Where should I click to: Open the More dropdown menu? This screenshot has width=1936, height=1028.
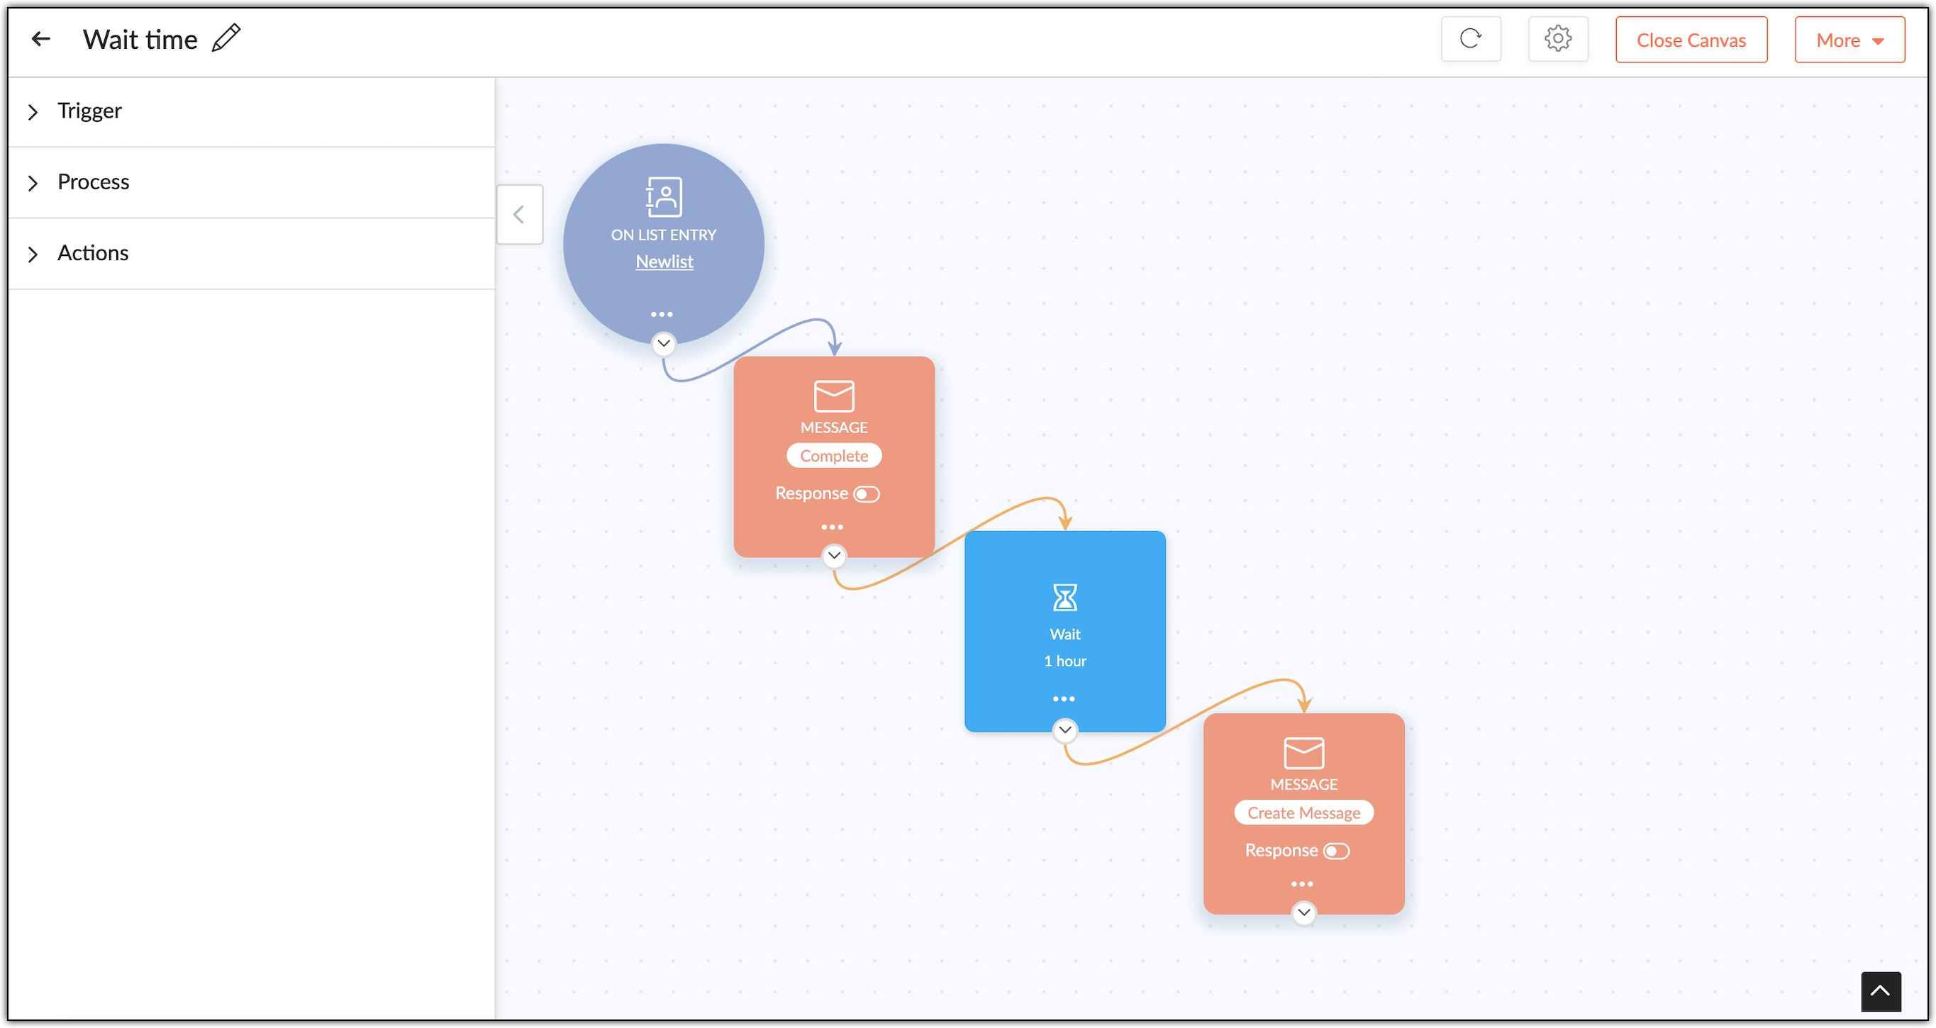click(1849, 40)
